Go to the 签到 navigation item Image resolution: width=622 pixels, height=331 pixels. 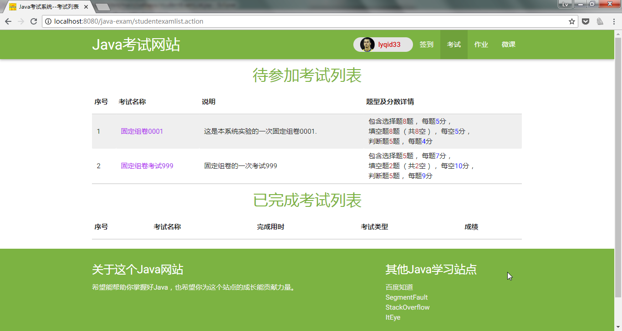point(427,45)
